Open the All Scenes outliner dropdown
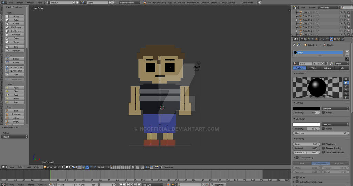This screenshot has width=353, height=186. 329,8
